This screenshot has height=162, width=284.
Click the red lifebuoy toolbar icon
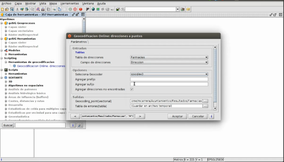tap(75, 9)
